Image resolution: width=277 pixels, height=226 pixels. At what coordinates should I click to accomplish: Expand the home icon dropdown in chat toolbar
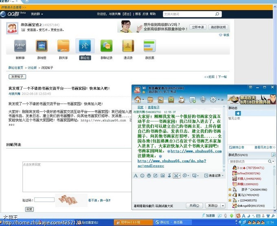(x=143, y=100)
